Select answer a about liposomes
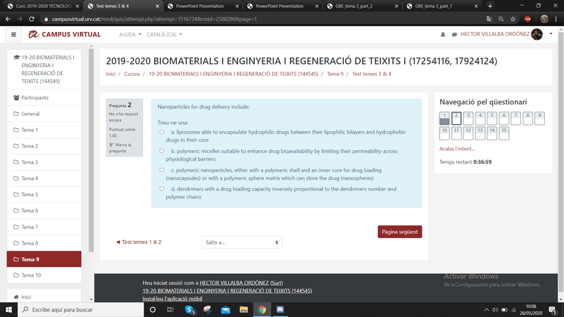Image resolution: width=564 pixels, height=317 pixels. (x=162, y=132)
